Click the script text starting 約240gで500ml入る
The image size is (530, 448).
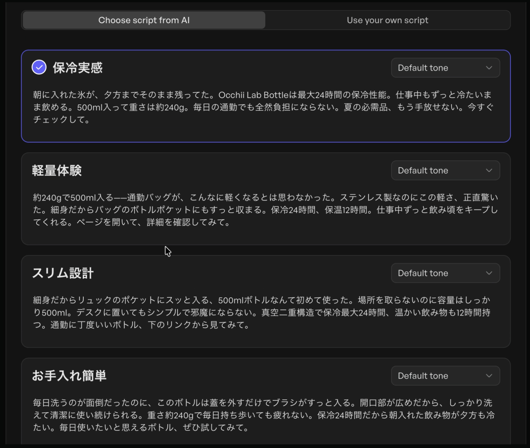click(265, 210)
